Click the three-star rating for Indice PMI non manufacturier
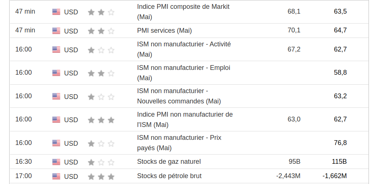 (101, 120)
